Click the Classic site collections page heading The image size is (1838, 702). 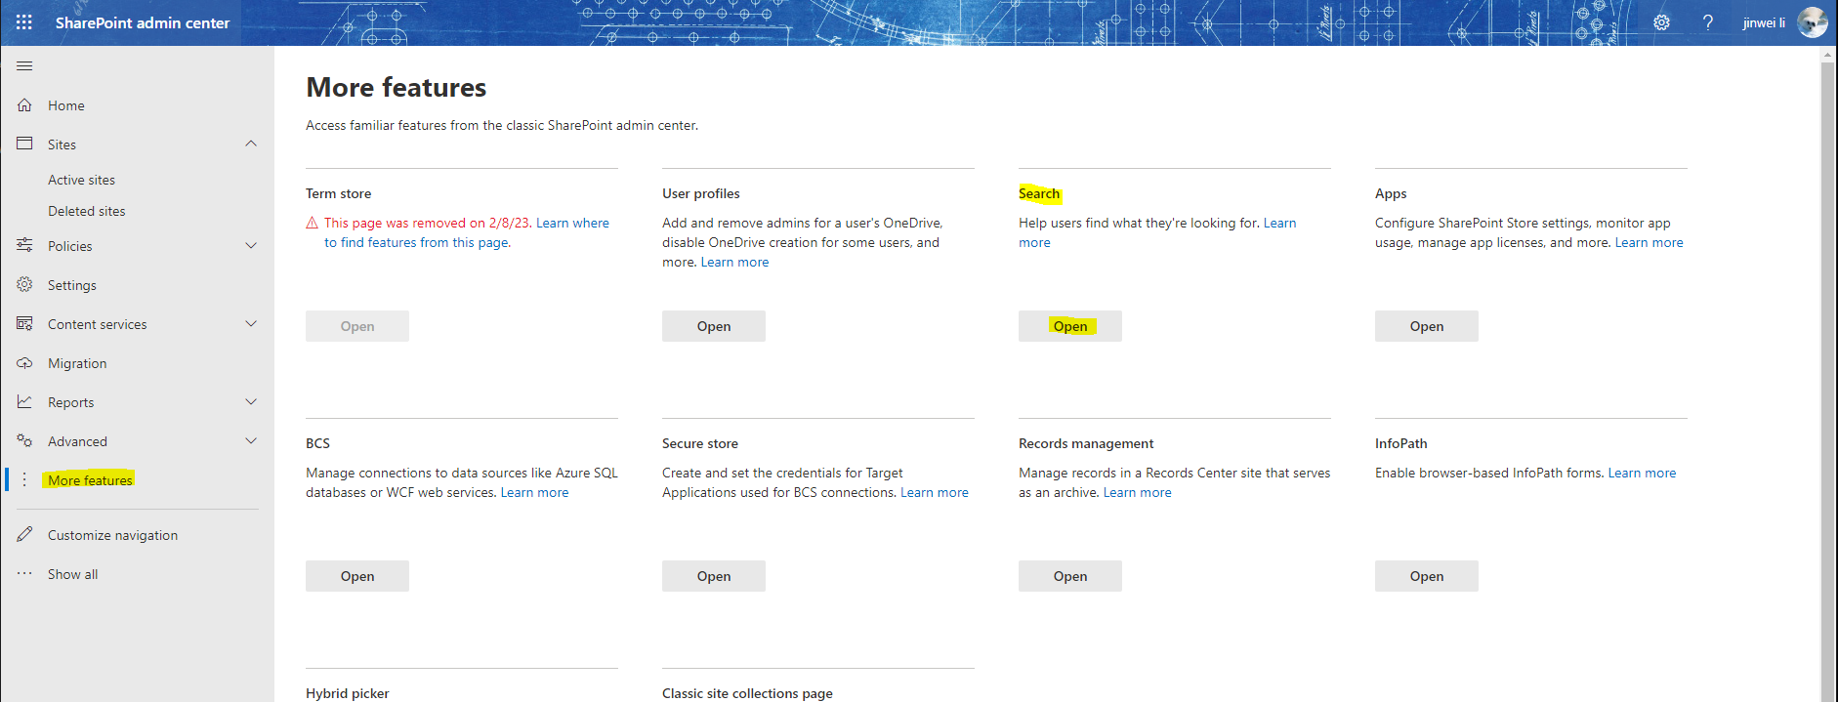[747, 693]
